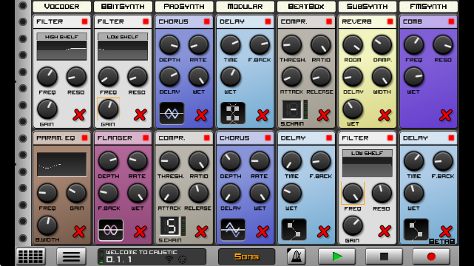This screenshot has width=474, height=266.
Task: Start playback with the play button
Action: (x=336, y=256)
